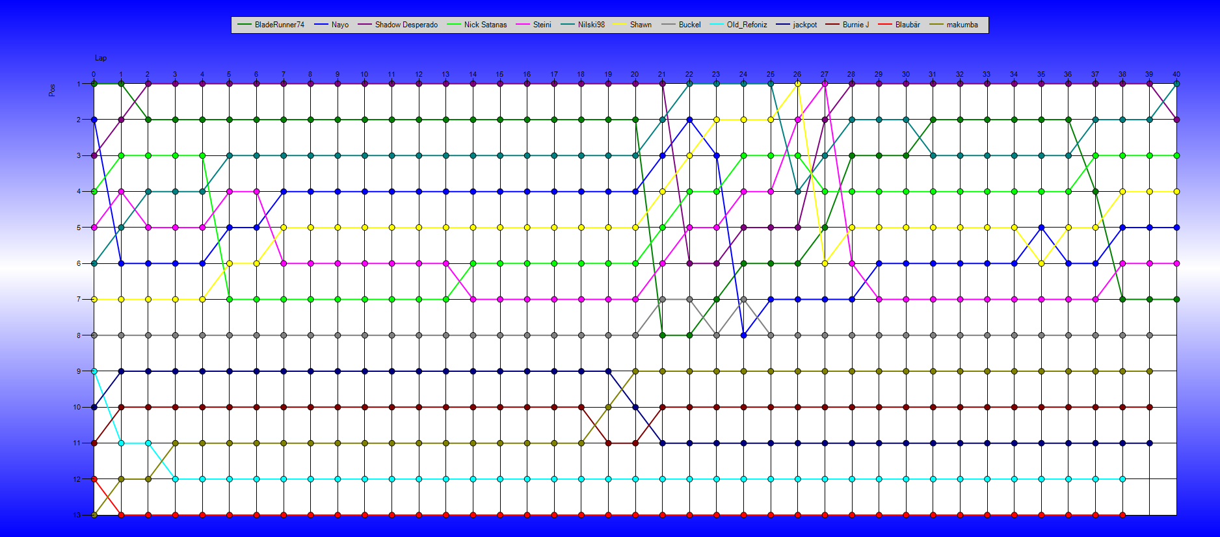Click position label 13 on the axis
Image resolution: width=1220 pixels, height=537 pixels.
77,515
